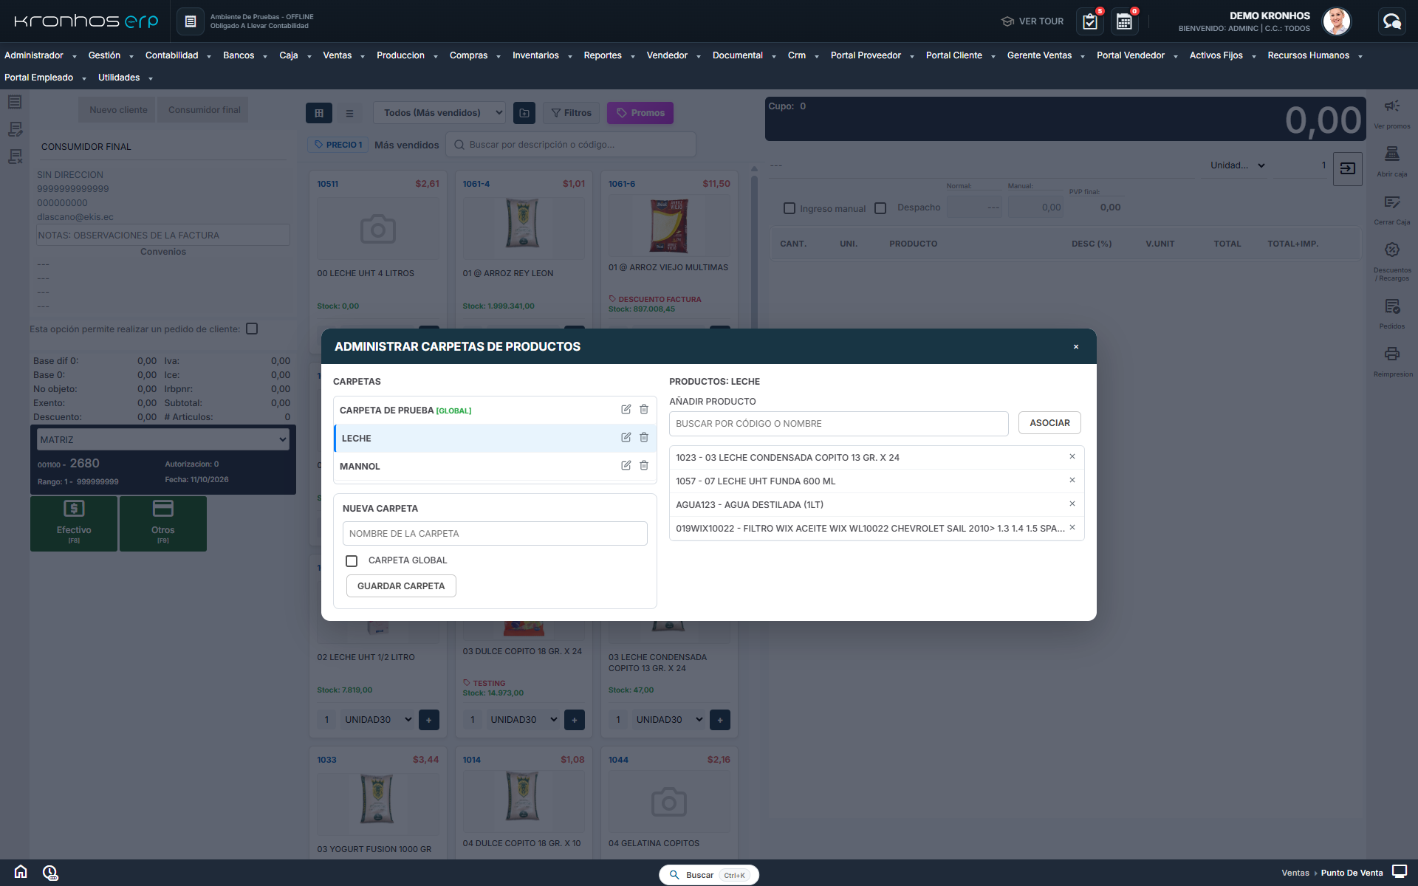Expand the MATRIZ dropdown
The height and width of the screenshot is (886, 1418).
pyautogui.click(x=163, y=440)
